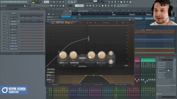This screenshot has width=177, height=99.
Task: Click the Drop 1 timeline marker
Action: pos(114,15)
